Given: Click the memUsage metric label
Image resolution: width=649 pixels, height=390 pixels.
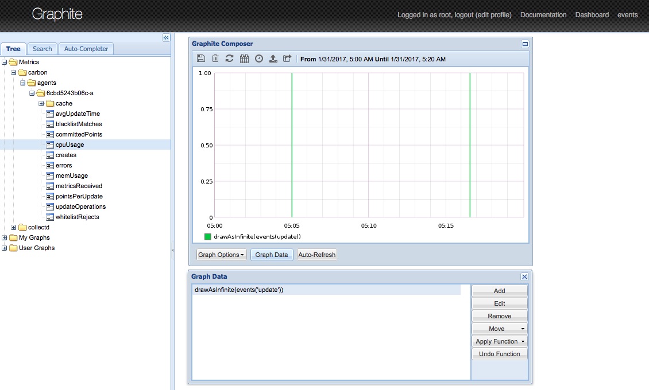Looking at the screenshot, I should point(72,175).
